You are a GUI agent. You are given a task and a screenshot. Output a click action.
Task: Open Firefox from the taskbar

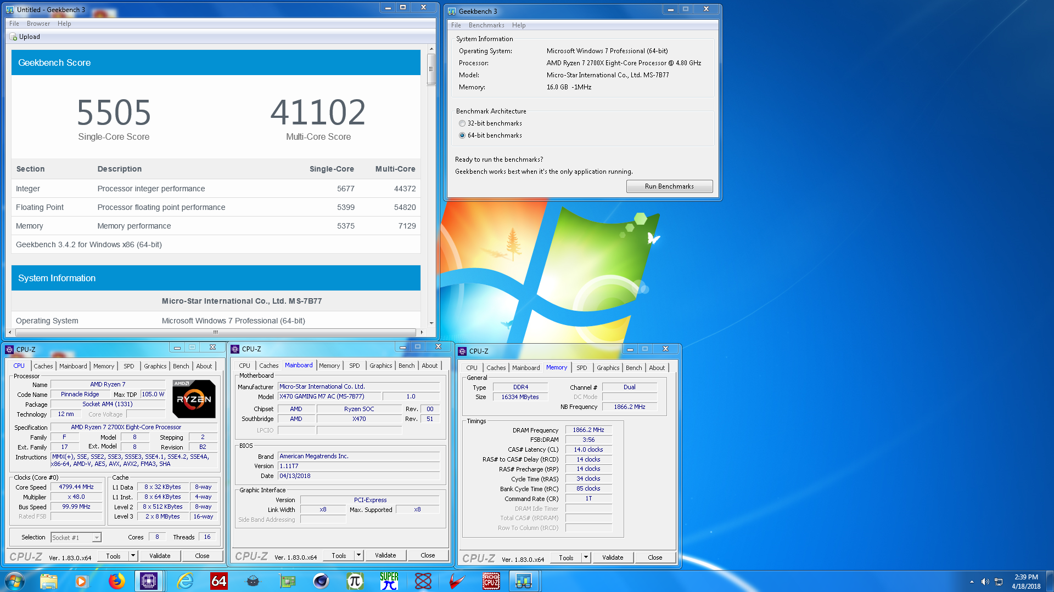click(x=116, y=581)
